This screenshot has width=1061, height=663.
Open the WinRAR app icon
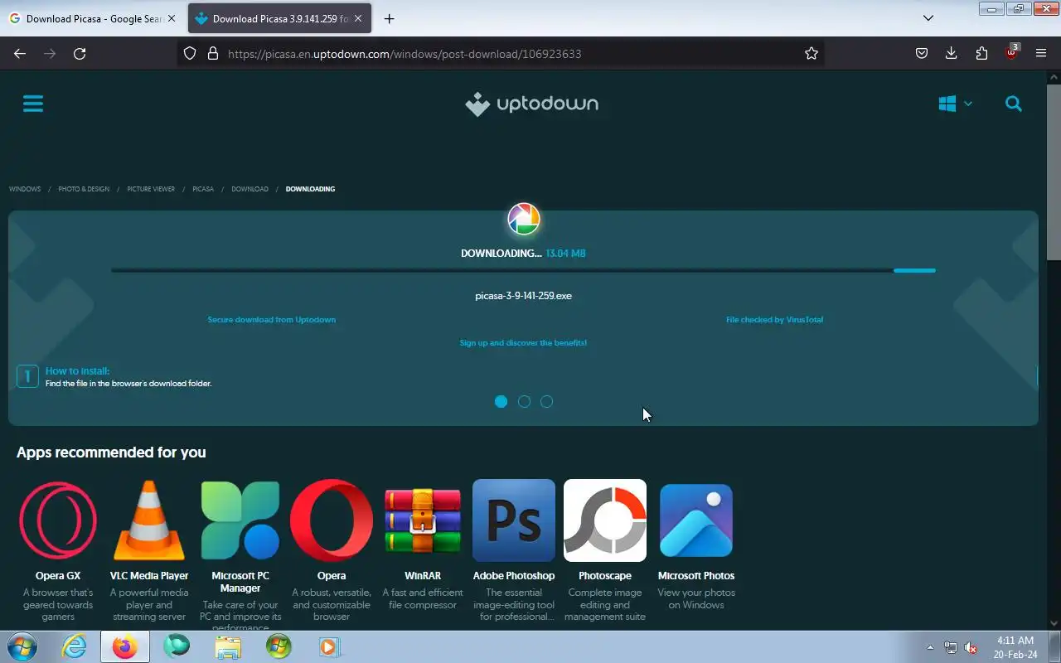[x=423, y=520]
